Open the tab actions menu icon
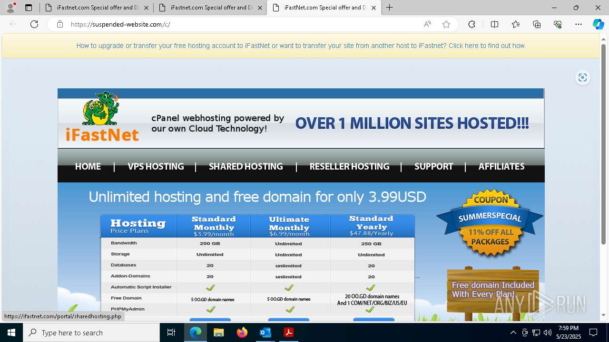 [x=29, y=8]
